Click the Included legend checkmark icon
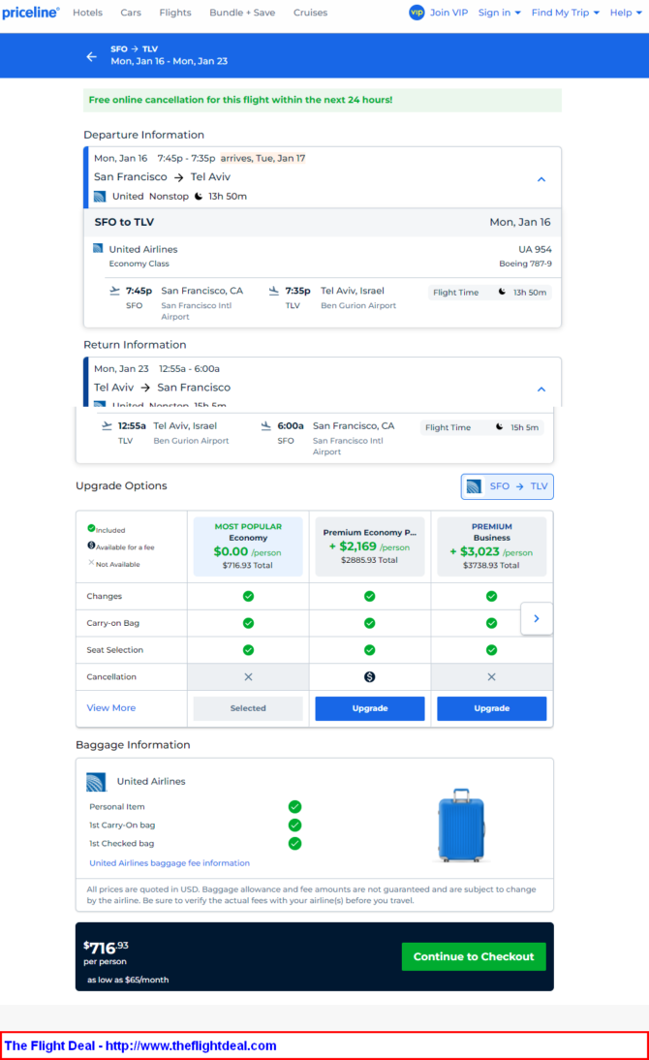649x1060 pixels. click(91, 528)
